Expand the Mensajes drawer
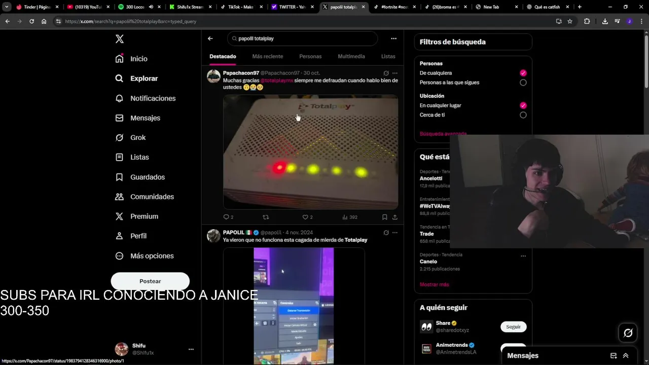649x365 pixels. point(626,356)
